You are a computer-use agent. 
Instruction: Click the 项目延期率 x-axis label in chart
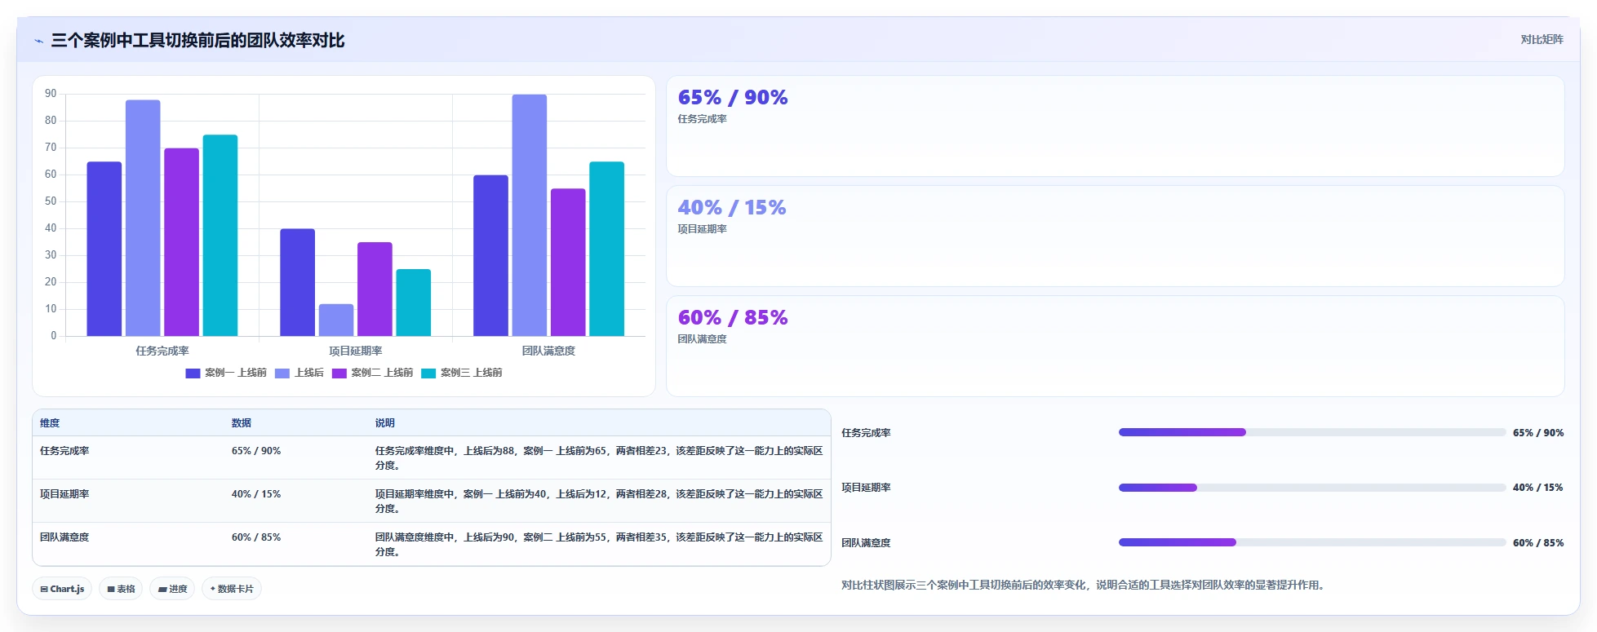(356, 351)
